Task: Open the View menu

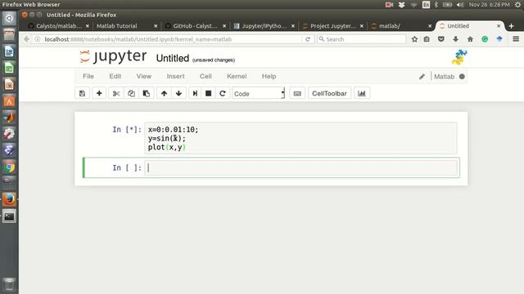Action: tap(144, 76)
